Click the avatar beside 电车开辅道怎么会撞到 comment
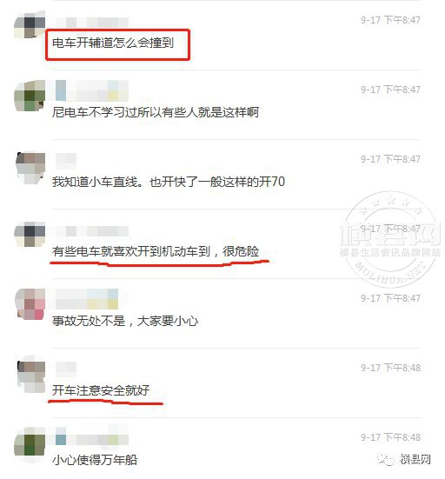445x479 pixels. 30,24
